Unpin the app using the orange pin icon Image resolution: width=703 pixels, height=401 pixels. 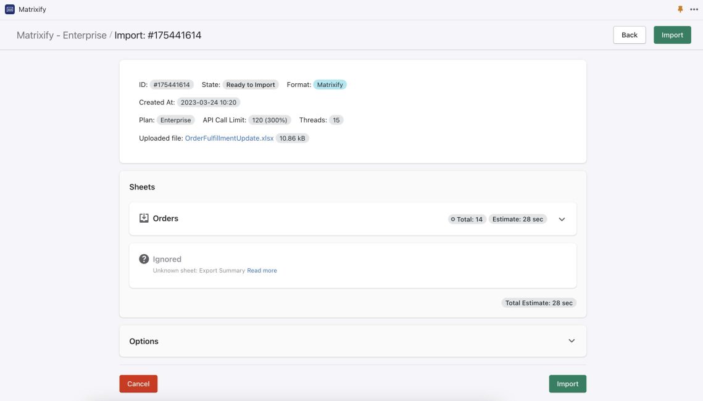pyautogui.click(x=679, y=9)
